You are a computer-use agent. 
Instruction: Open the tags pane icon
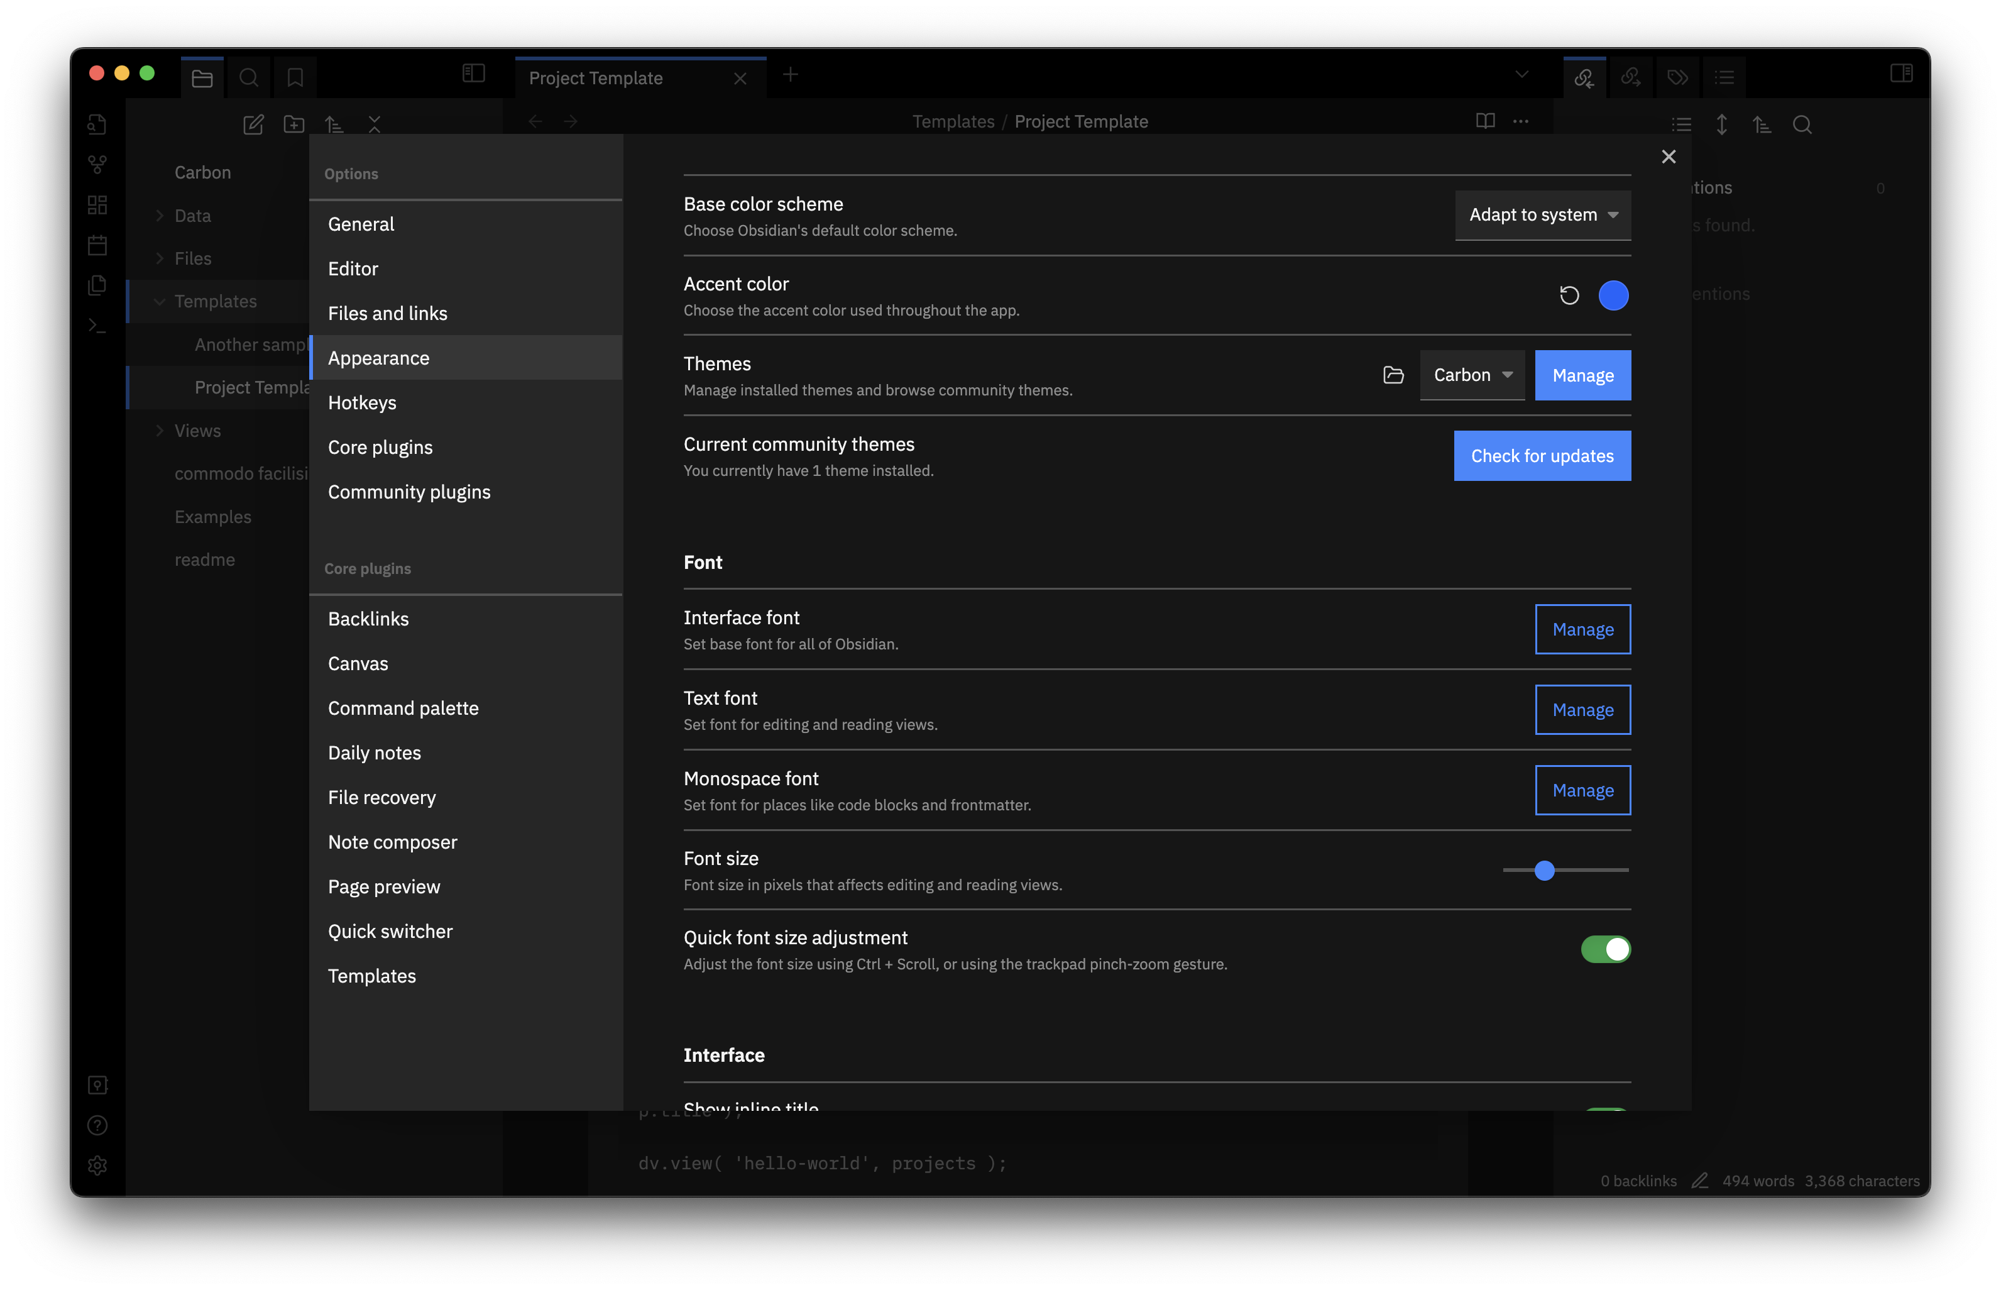(1677, 78)
